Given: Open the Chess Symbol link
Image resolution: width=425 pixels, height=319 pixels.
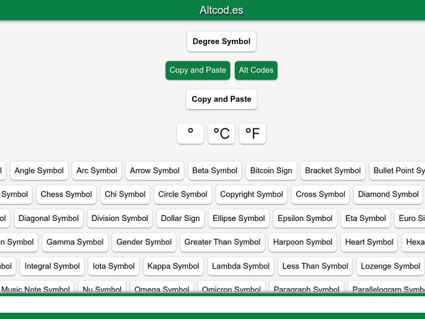Looking at the screenshot, I should tap(66, 194).
